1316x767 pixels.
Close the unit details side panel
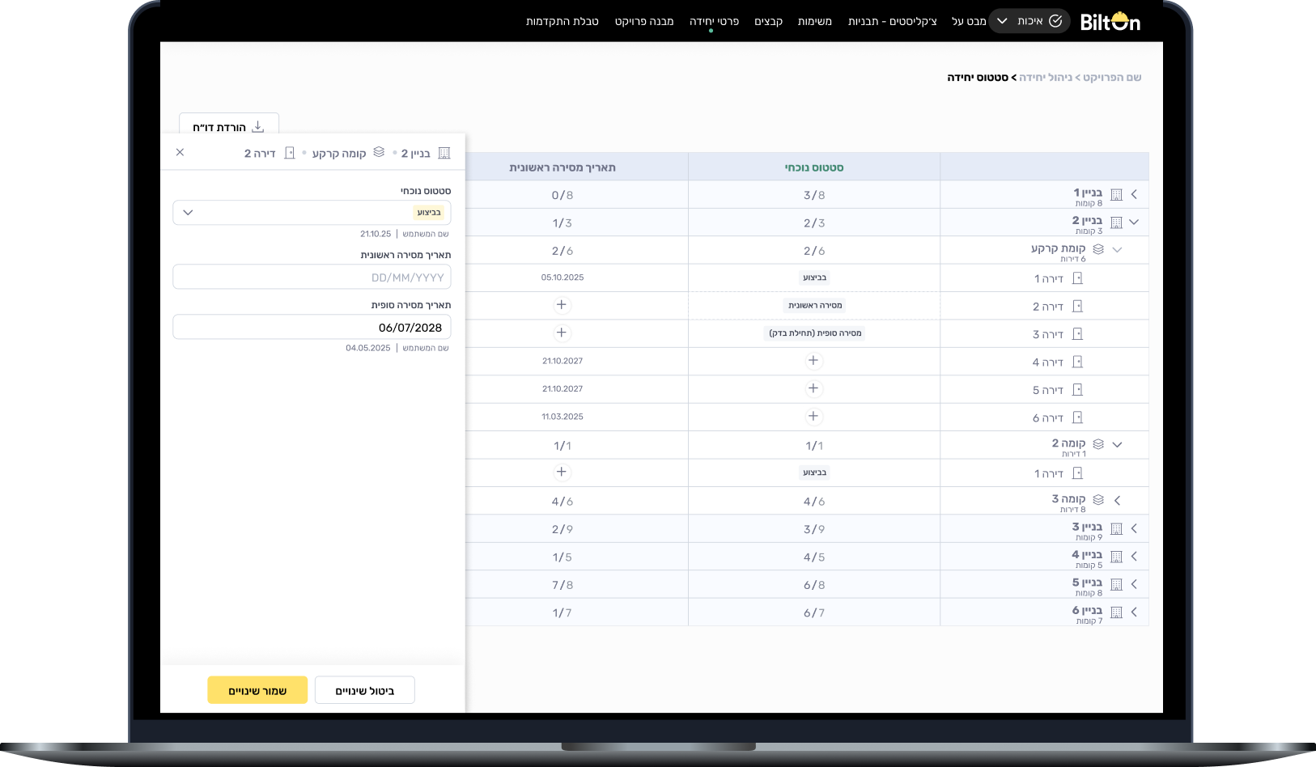[180, 152]
